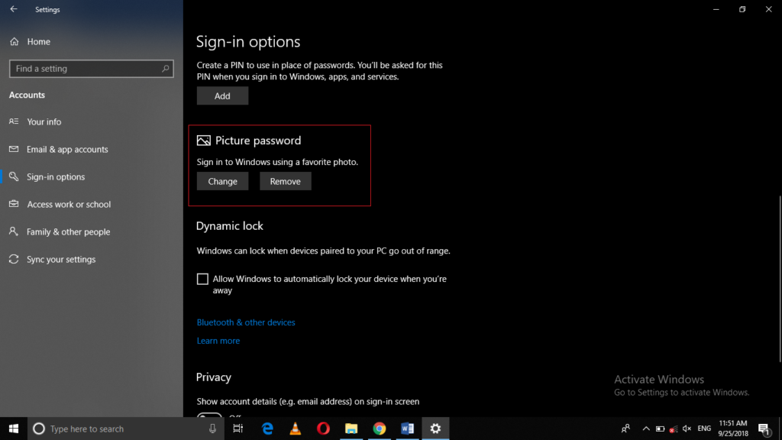Click Change under Picture password
This screenshot has width=782, height=440.
pyautogui.click(x=222, y=181)
